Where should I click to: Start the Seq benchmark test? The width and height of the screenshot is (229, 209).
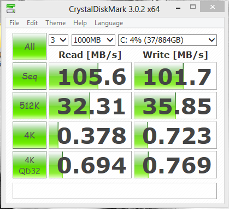tap(30, 76)
